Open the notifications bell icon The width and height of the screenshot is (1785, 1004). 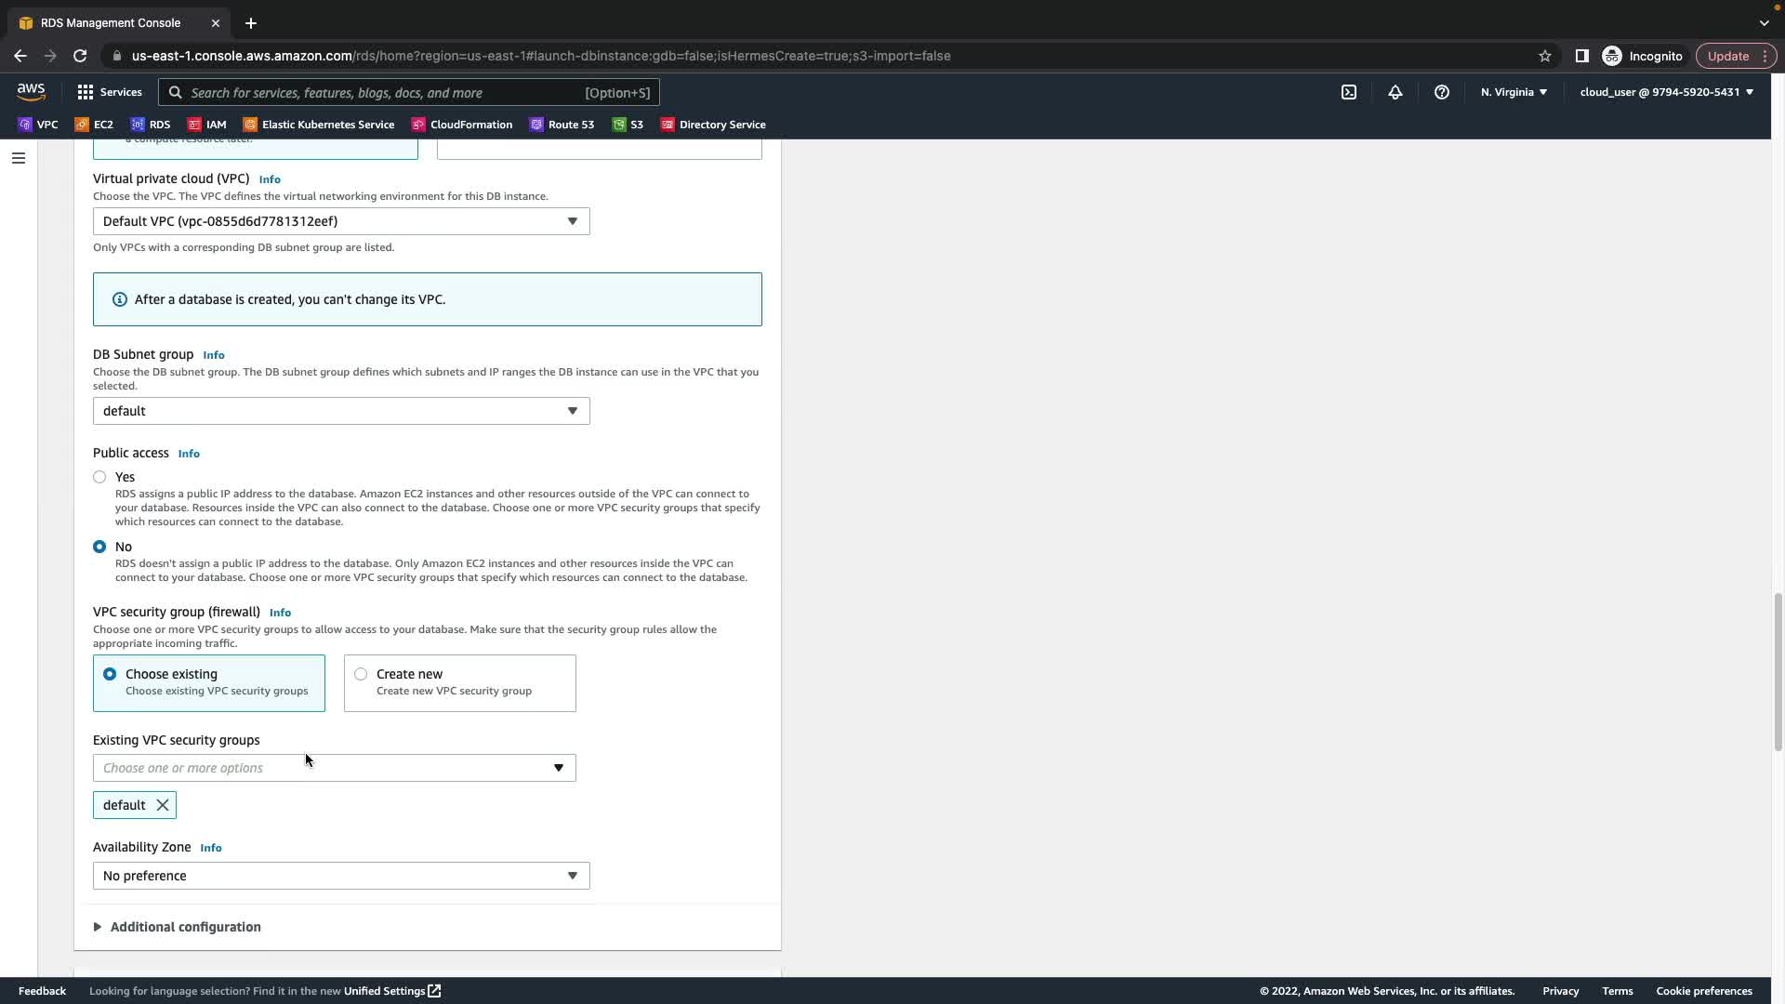point(1395,92)
